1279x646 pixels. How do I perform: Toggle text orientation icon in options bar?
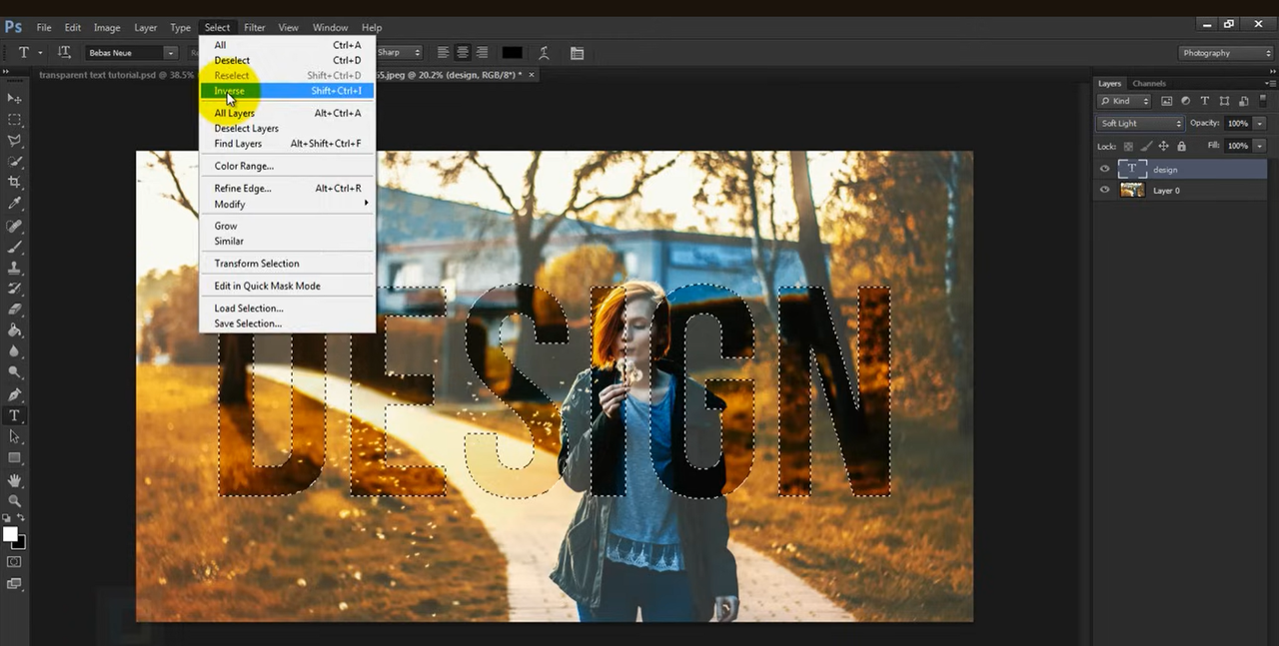64,53
